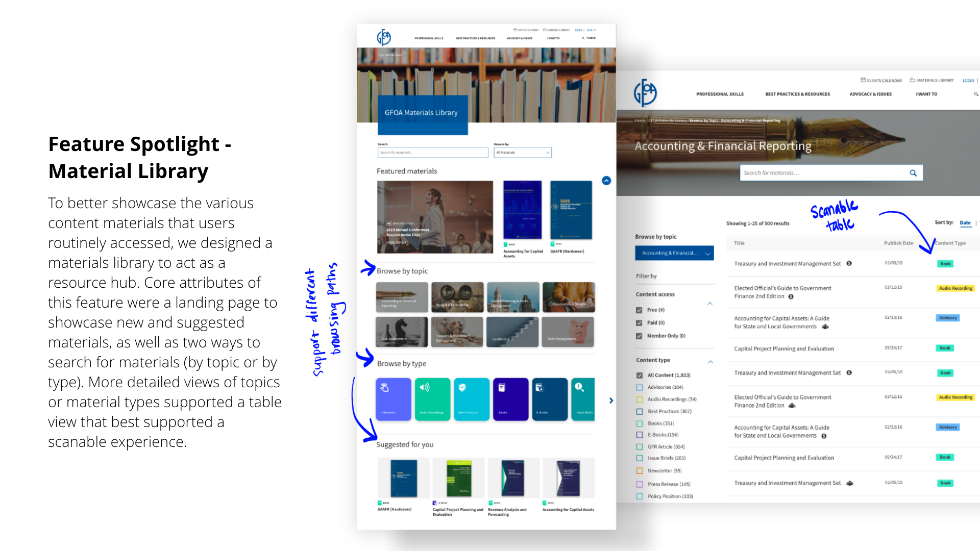Check the GFR Article (554) filter
The width and height of the screenshot is (980, 551).
point(640,447)
